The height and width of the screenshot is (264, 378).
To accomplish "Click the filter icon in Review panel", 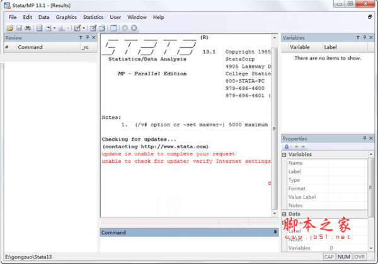I will 79,38.
